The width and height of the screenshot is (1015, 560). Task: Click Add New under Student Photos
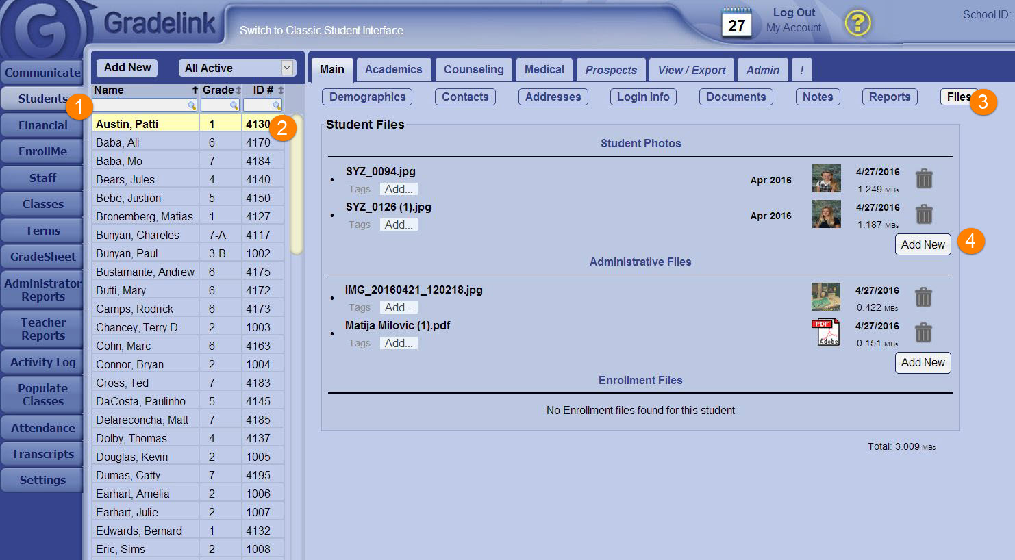click(923, 244)
